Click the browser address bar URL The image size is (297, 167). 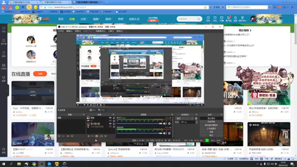pyautogui.click(x=67, y=7)
